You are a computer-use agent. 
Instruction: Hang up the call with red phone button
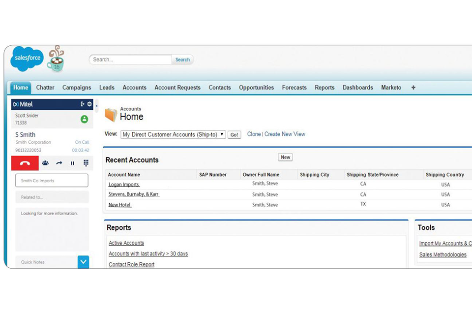coord(25,163)
